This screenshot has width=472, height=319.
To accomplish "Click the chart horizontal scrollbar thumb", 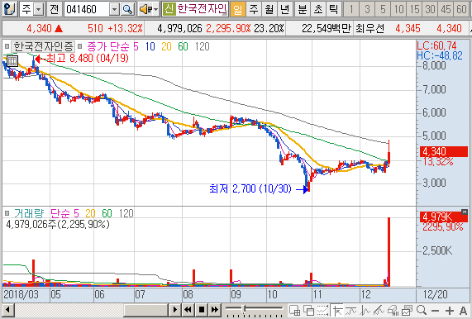I will pyautogui.click(x=145, y=310).
